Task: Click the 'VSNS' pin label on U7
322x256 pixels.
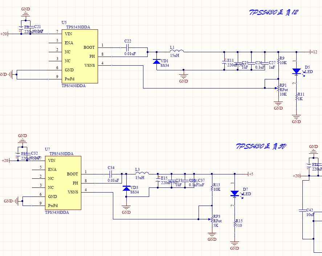Action: point(73,192)
